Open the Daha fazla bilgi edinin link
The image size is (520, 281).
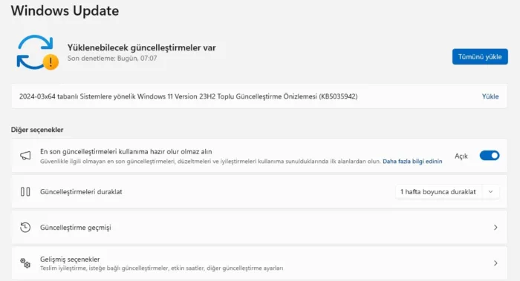tap(412, 161)
